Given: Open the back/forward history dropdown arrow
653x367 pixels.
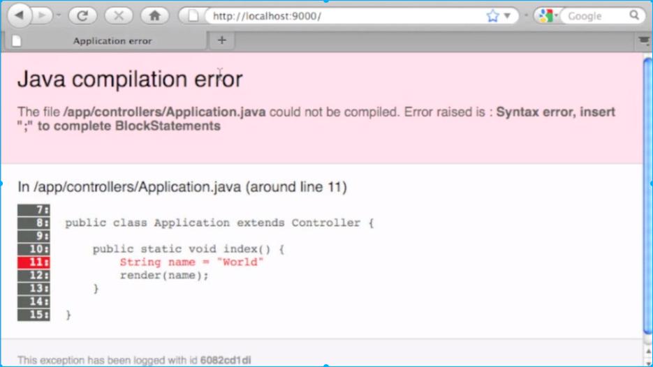Looking at the screenshot, I should coord(58,15).
